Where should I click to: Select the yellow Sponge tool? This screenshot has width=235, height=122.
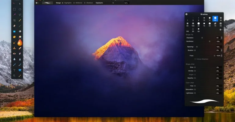pyautogui.click(x=14, y=37)
